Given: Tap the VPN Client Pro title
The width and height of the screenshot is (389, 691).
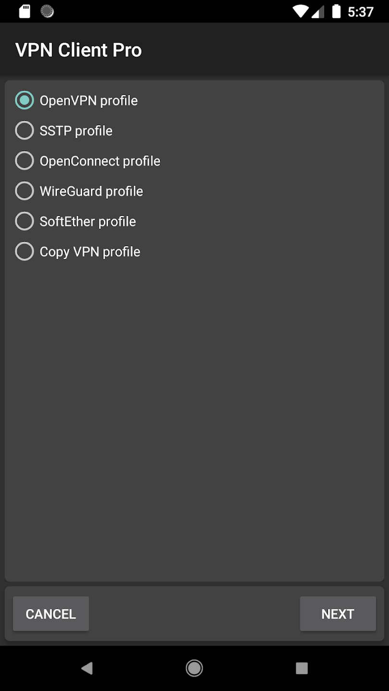Looking at the screenshot, I should coord(78,49).
